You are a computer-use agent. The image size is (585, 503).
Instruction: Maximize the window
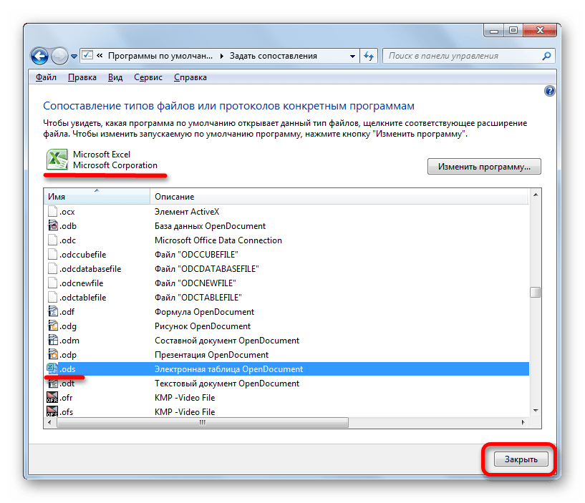[x=513, y=31]
